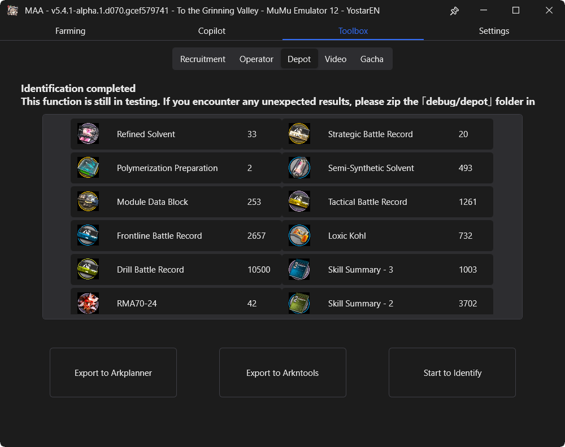Click the Tactical Battle Record icon

[x=299, y=201]
